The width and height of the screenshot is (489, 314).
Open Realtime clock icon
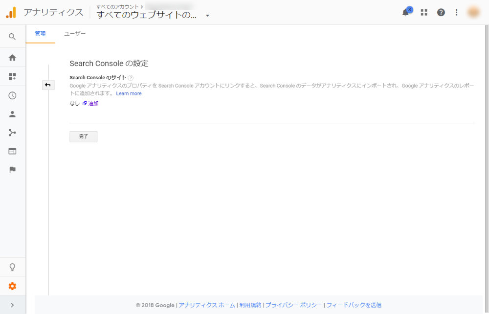click(x=12, y=95)
